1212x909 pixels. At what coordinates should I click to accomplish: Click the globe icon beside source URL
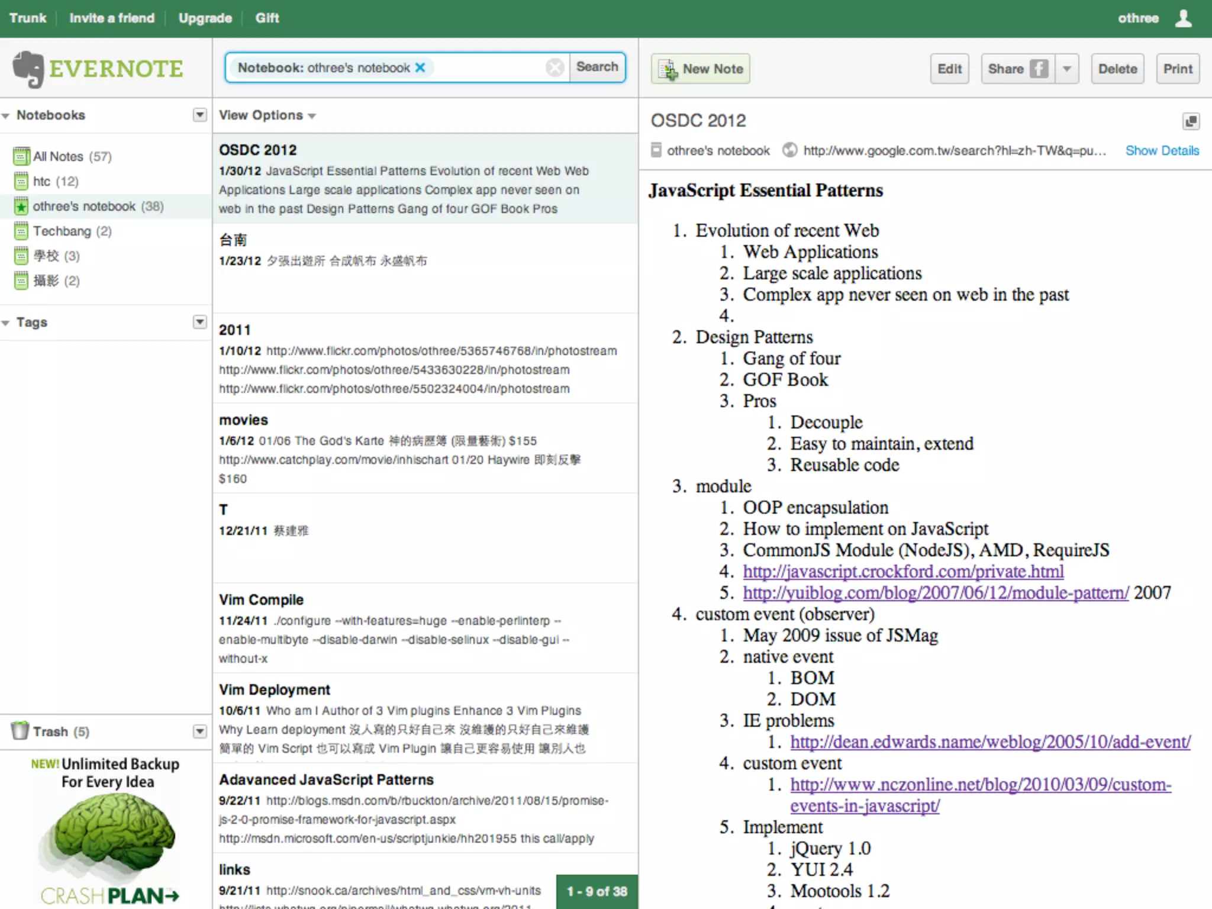[789, 150]
